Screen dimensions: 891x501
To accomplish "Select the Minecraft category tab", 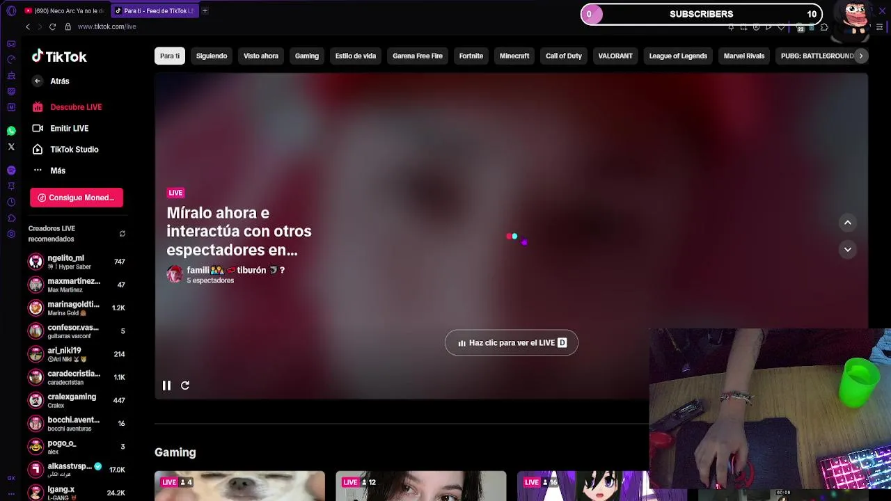I will [x=514, y=56].
